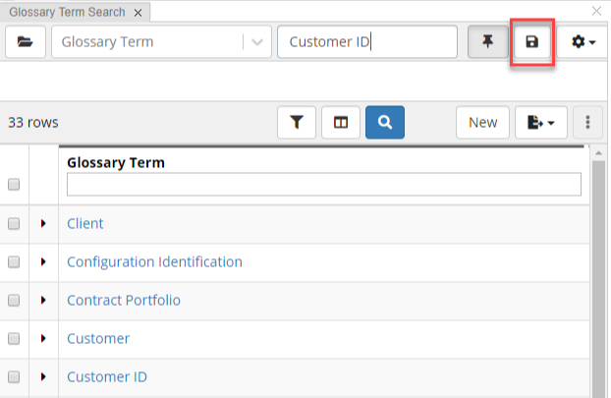The width and height of the screenshot is (611, 398).
Task: Click the Glossary Term column filter field
Action: click(x=323, y=184)
